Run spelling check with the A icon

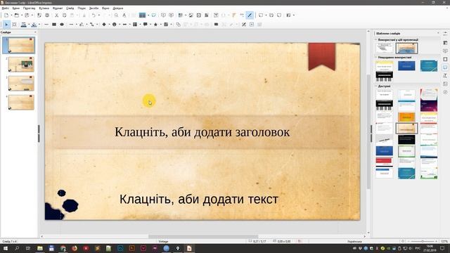pyautogui.click(x=124, y=15)
